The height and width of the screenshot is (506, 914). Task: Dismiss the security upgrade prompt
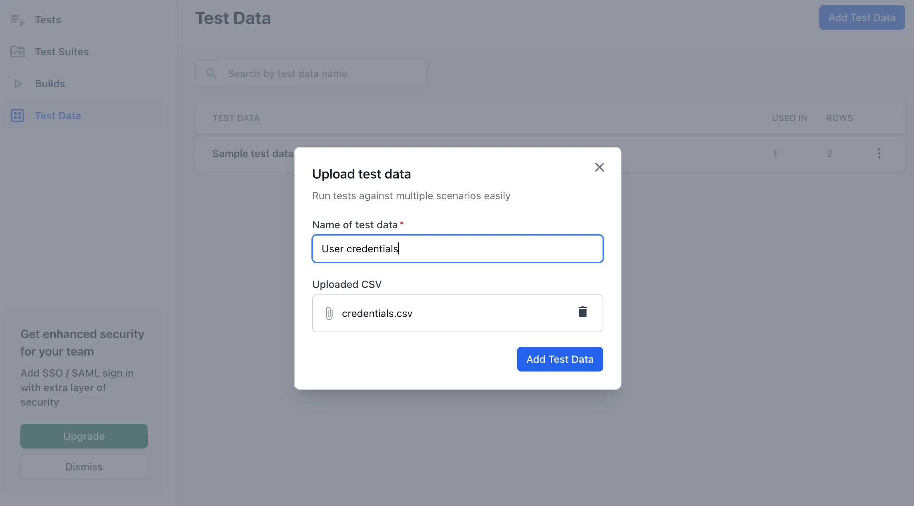click(x=84, y=467)
